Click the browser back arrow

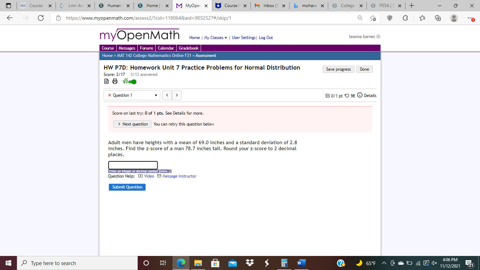[10, 18]
